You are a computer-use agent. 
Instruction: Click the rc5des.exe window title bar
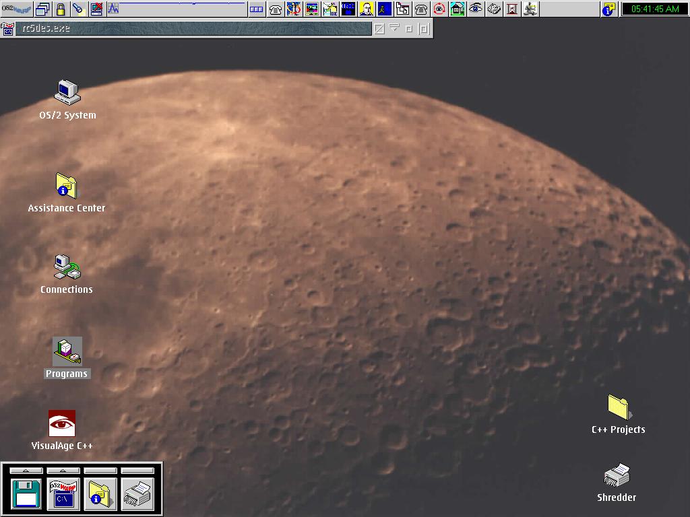(193, 28)
